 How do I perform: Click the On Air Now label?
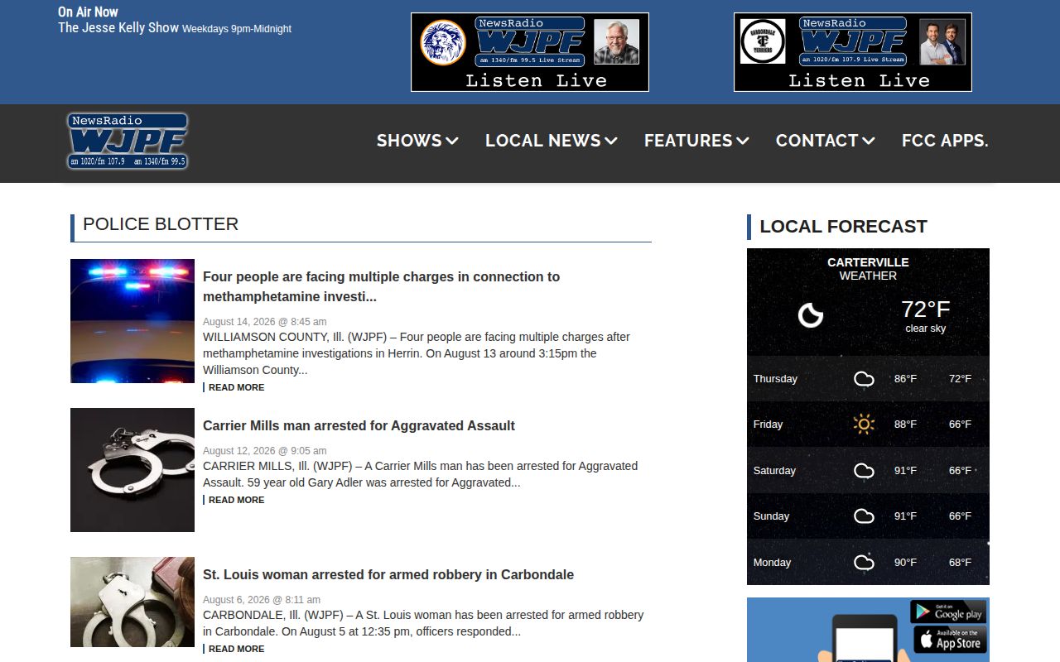point(88,12)
